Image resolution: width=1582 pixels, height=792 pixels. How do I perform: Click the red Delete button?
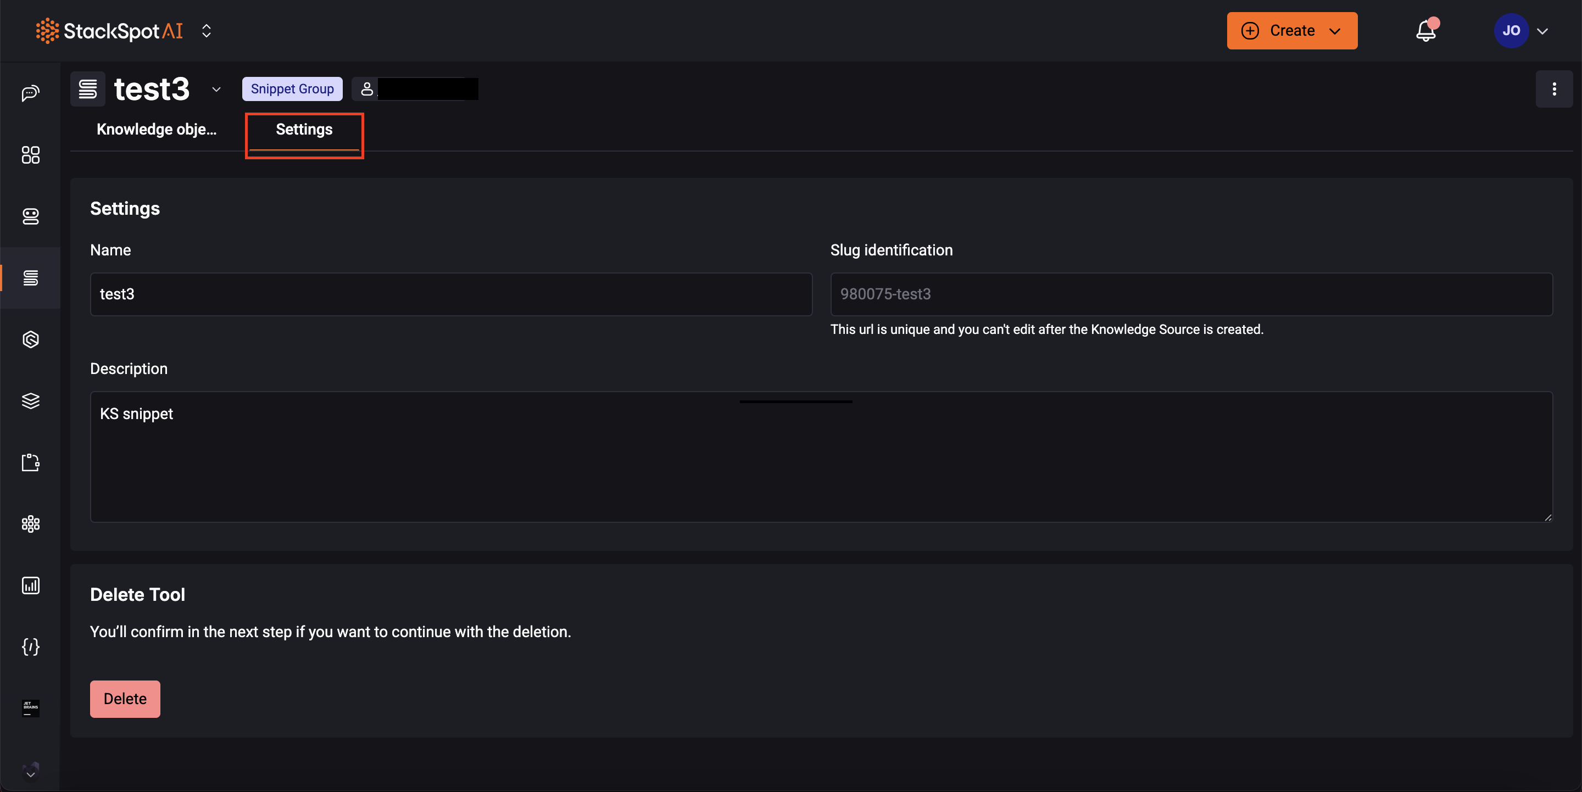point(125,699)
